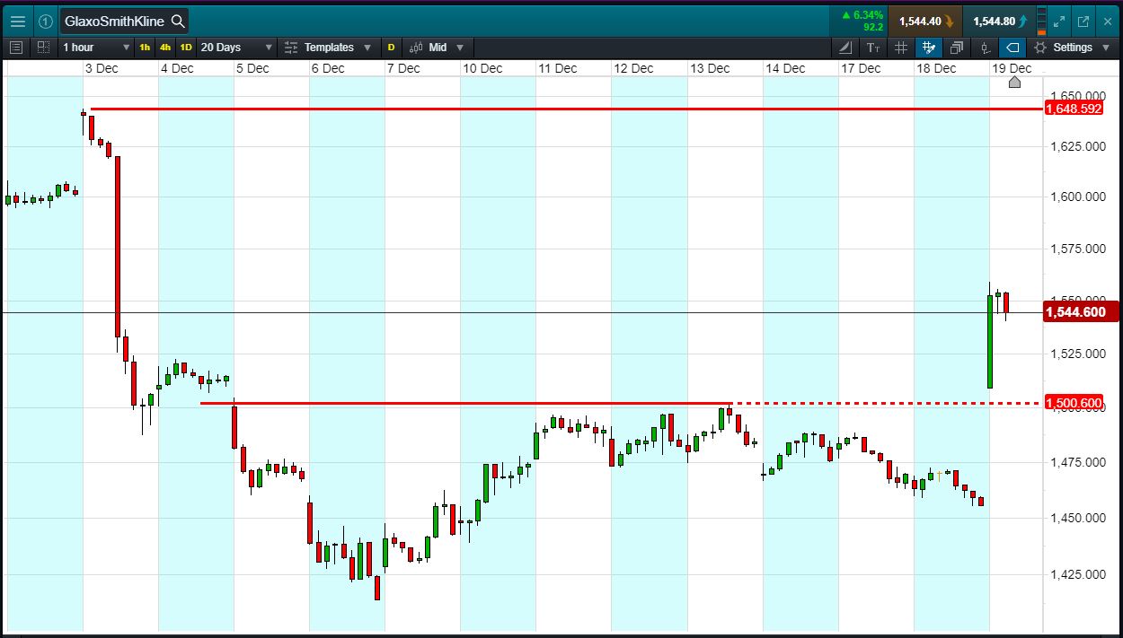The width and height of the screenshot is (1123, 638).
Task: Expand the 20 Days range dropdown
Action: pos(236,48)
